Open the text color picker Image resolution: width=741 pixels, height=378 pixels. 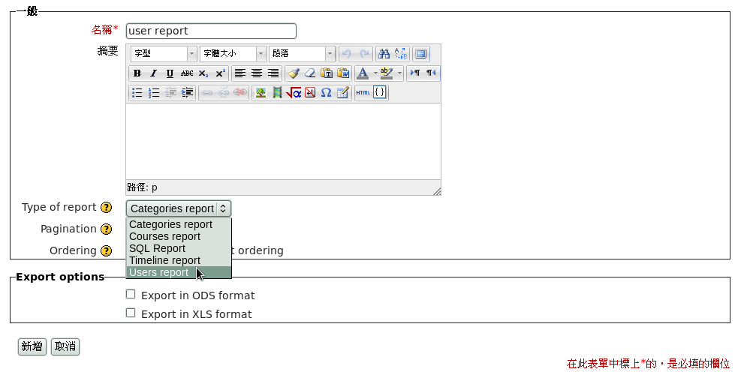(363, 73)
